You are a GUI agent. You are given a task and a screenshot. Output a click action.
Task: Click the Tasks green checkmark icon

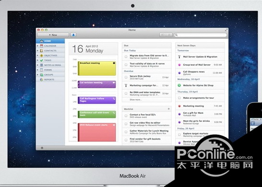42,60
